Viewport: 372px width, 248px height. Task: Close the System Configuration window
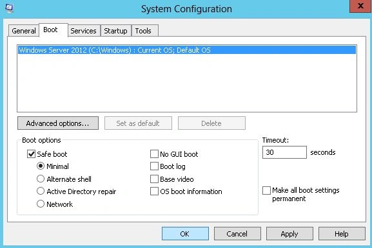point(360,6)
